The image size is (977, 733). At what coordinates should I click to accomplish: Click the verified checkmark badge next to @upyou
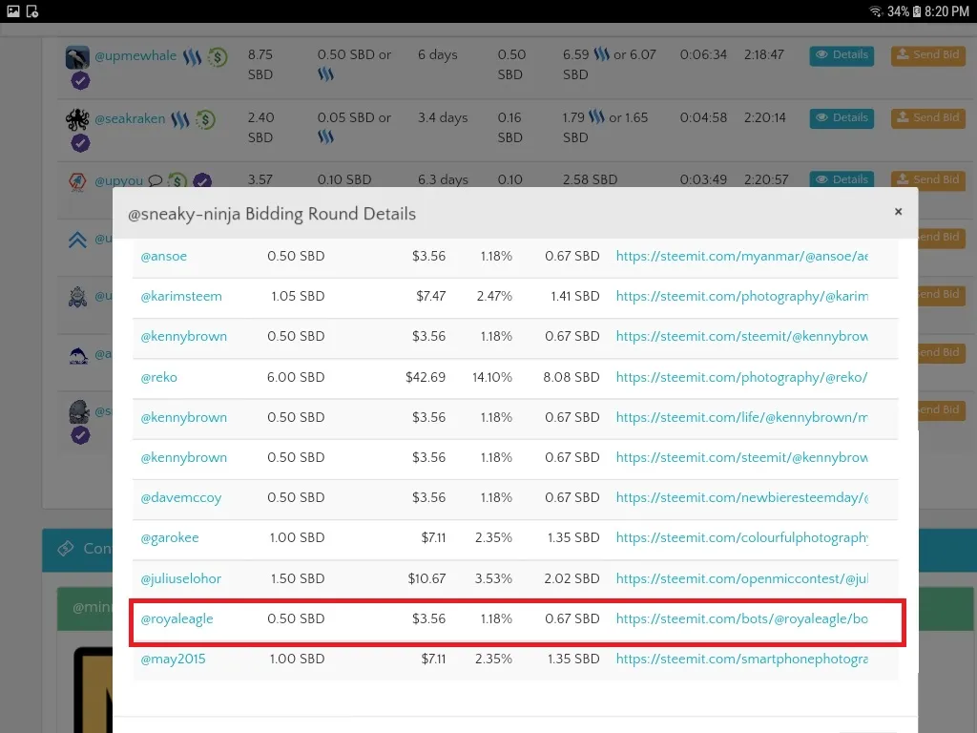202,180
